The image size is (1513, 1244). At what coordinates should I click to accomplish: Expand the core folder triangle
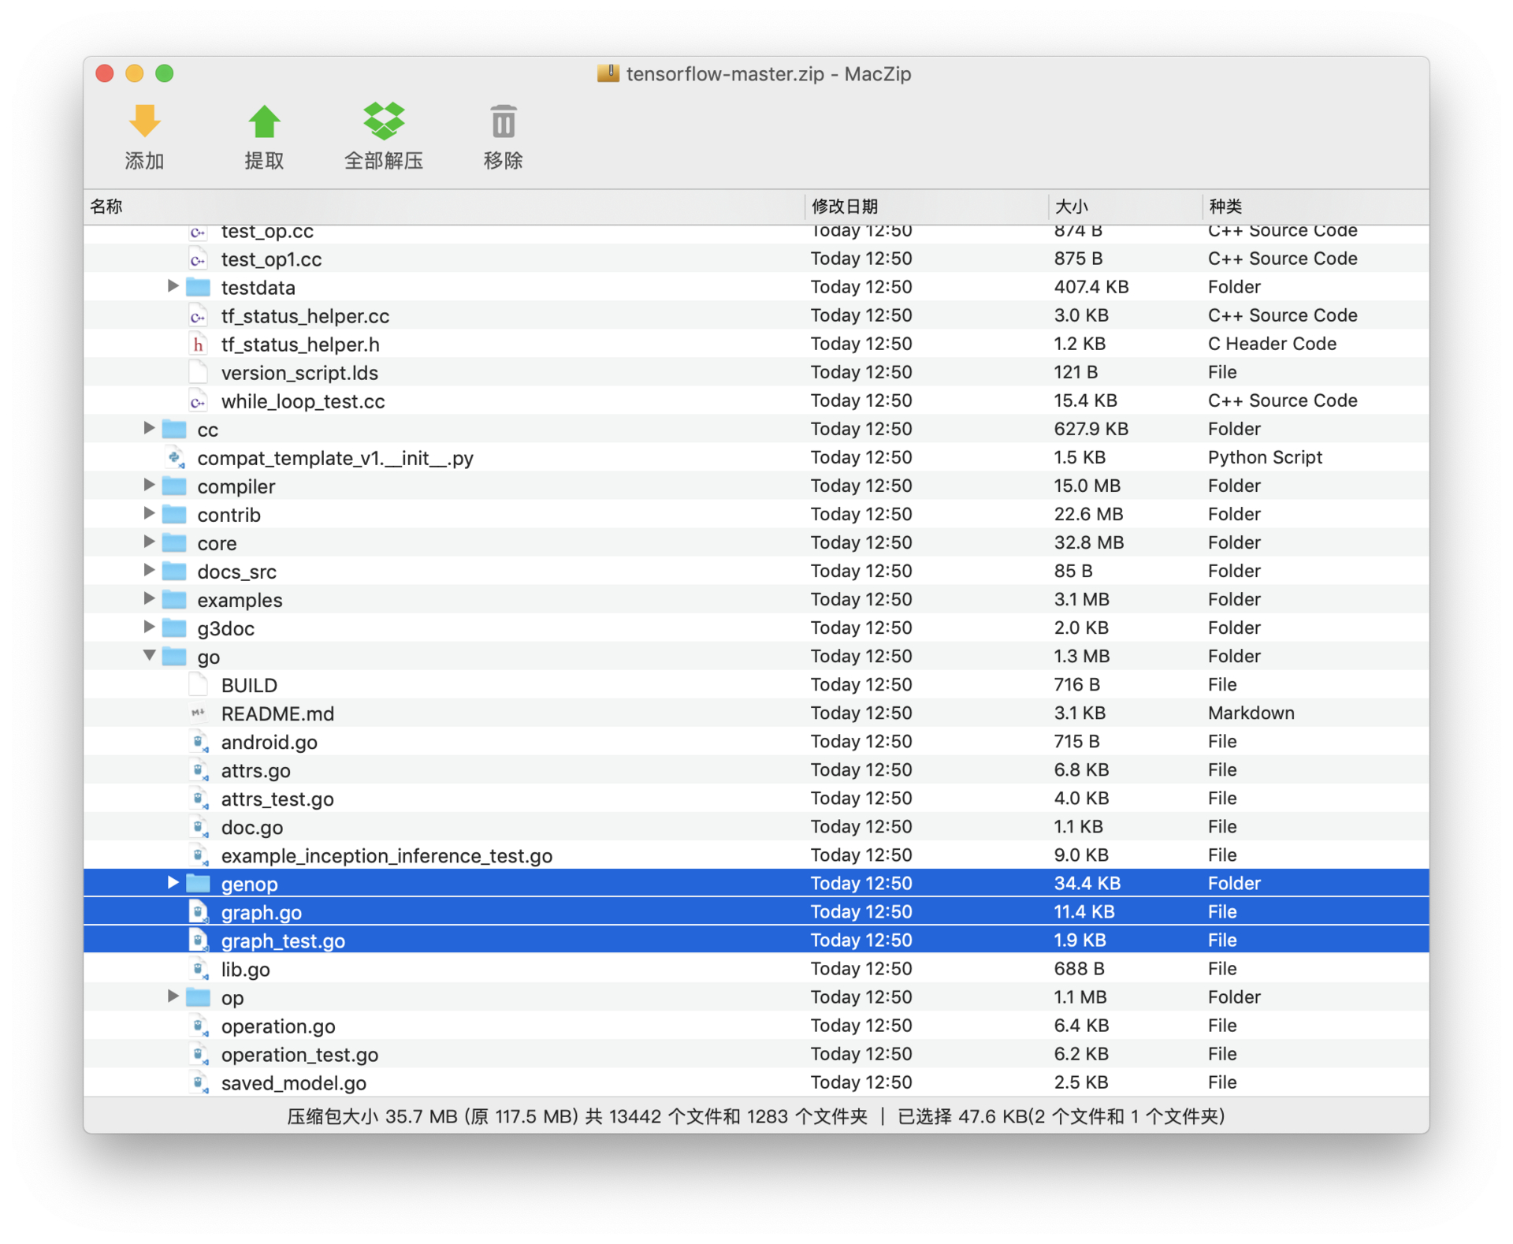click(149, 542)
